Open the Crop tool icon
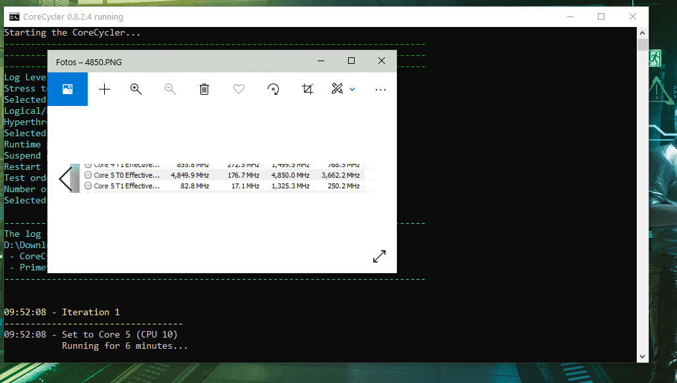Viewport: 677px width, 383px height. click(307, 89)
